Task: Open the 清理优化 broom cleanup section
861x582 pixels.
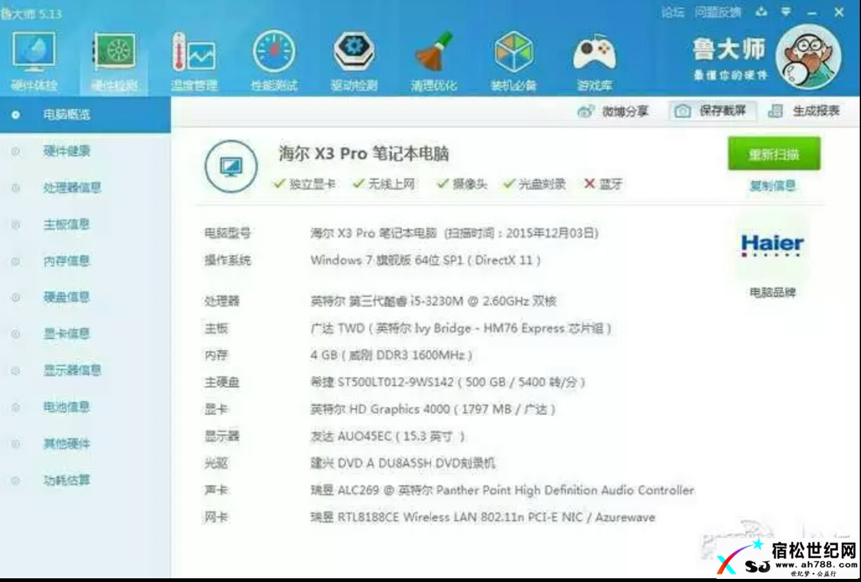Action: 434,61
